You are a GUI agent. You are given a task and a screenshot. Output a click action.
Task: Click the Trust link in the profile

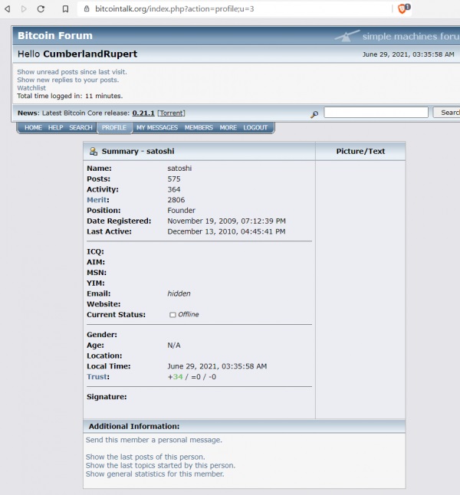tap(97, 377)
